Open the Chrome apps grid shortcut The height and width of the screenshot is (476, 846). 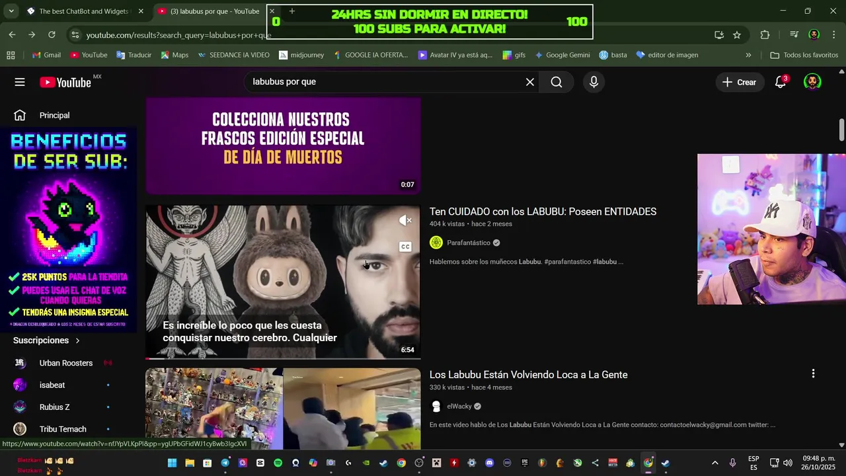coord(11,55)
